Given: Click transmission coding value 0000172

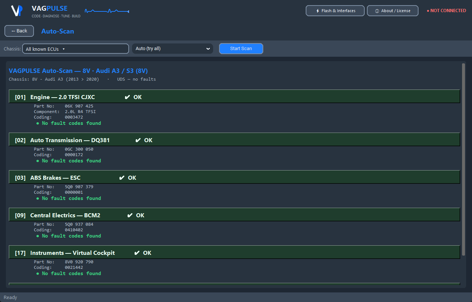Looking at the screenshot, I should [x=74, y=155].
